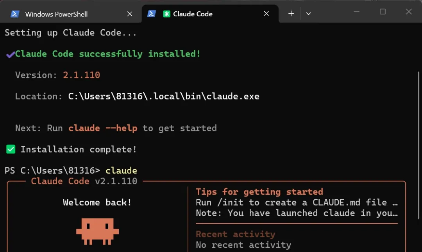
Task: Close the Claude Code tab
Action: pyautogui.click(x=266, y=13)
